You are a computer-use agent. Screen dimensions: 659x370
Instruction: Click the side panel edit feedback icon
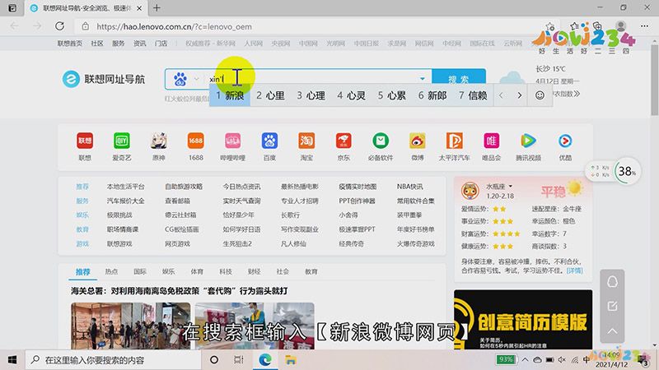coord(612,306)
